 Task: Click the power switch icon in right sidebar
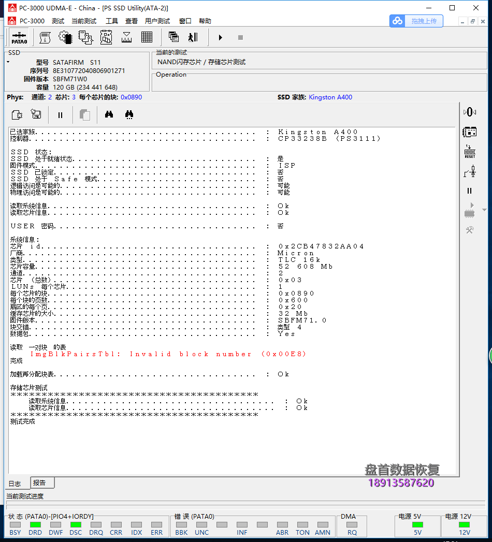click(470, 171)
